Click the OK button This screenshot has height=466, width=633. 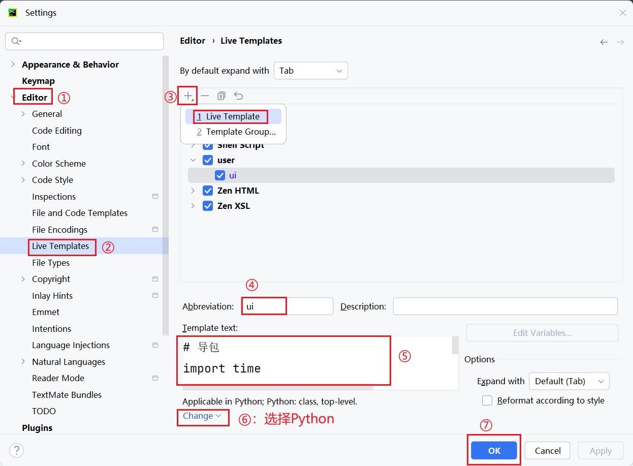point(494,451)
